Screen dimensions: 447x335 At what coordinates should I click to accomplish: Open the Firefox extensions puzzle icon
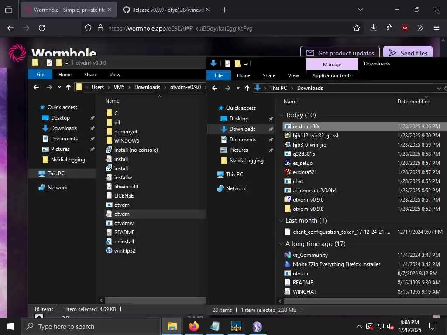pos(389,28)
